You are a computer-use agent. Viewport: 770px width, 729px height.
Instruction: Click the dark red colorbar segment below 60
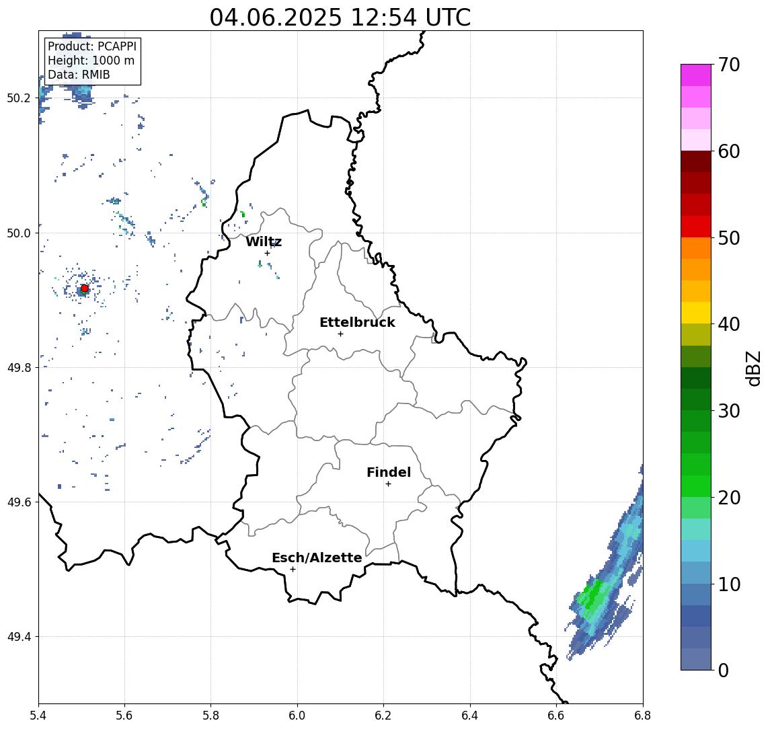(x=696, y=161)
